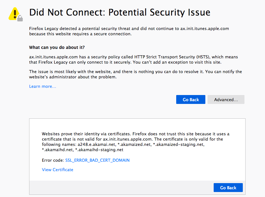Click the *.akamaized-staging.net certificate name

[x=178, y=144]
